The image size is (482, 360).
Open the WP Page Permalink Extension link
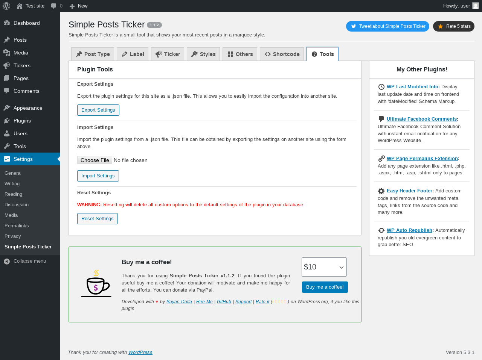pos(422,159)
